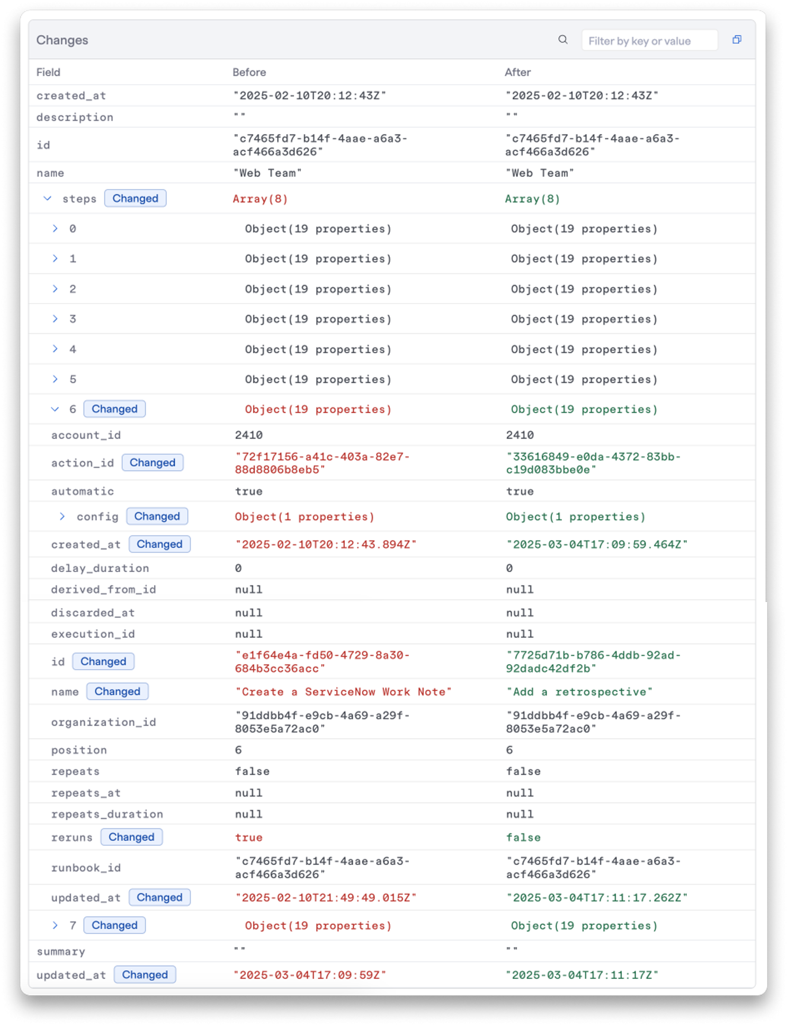Screen dimensions: 787x1025
Task: Expand step 4 object
Action: pos(55,349)
